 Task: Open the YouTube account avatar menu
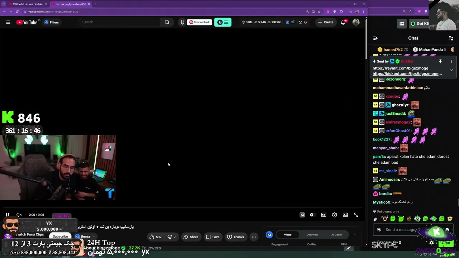356,22
